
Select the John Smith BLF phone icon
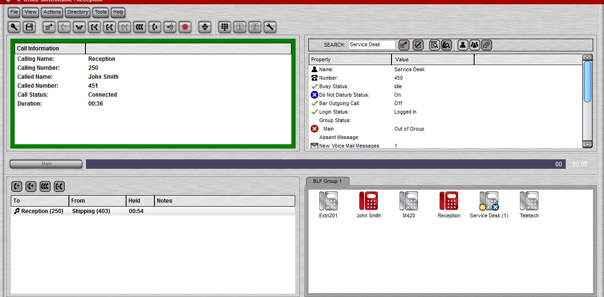click(x=368, y=201)
